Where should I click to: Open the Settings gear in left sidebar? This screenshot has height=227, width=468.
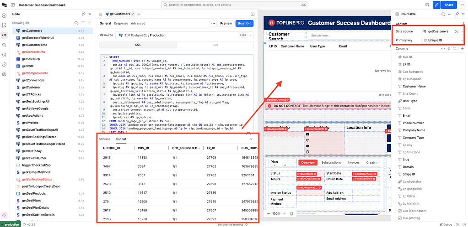4,74
